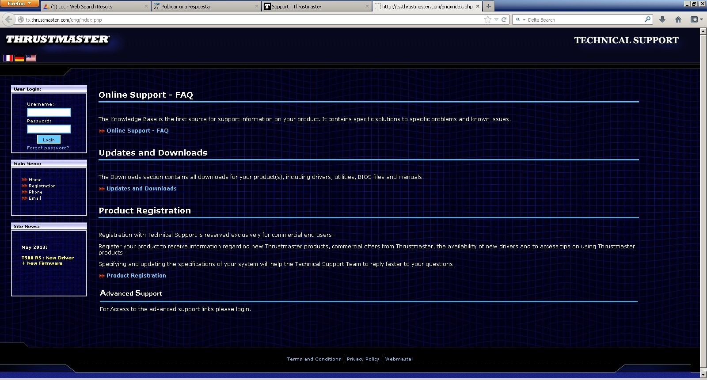Viewport: 707px width, 380px height.
Task: Click the scrollbar up arrow
Action: click(703, 31)
